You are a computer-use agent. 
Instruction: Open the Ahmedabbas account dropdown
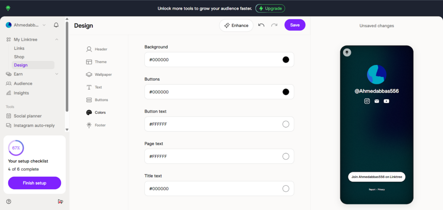[x=26, y=25]
